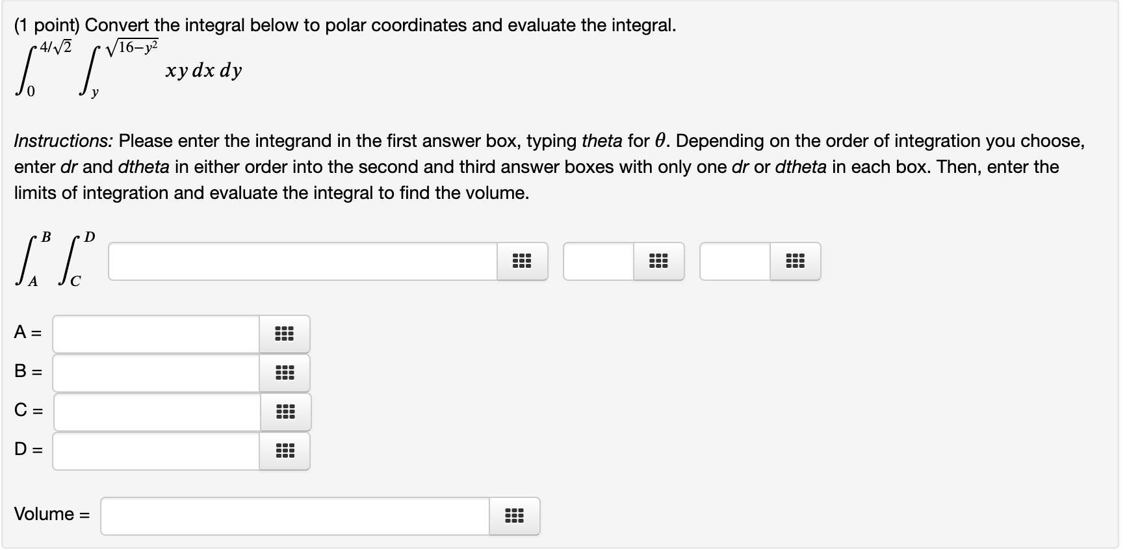Open the math keypad for the second answer box

(x=659, y=261)
